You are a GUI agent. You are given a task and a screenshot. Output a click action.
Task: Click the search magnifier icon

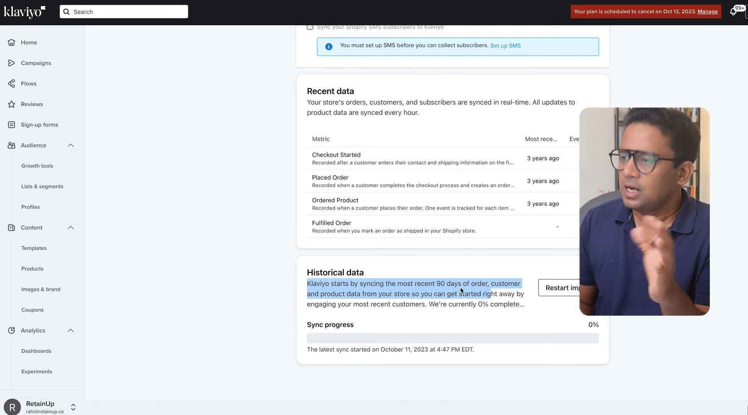tap(66, 12)
